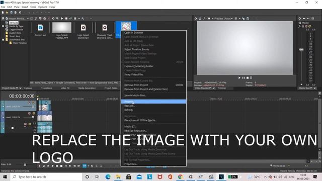Solo the Master bus
Viewport: 322px width, 181px height.
pos(309,26)
